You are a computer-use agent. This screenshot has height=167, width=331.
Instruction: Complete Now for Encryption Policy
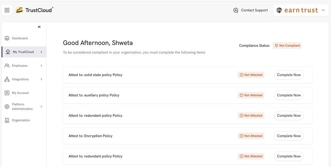[289, 136]
